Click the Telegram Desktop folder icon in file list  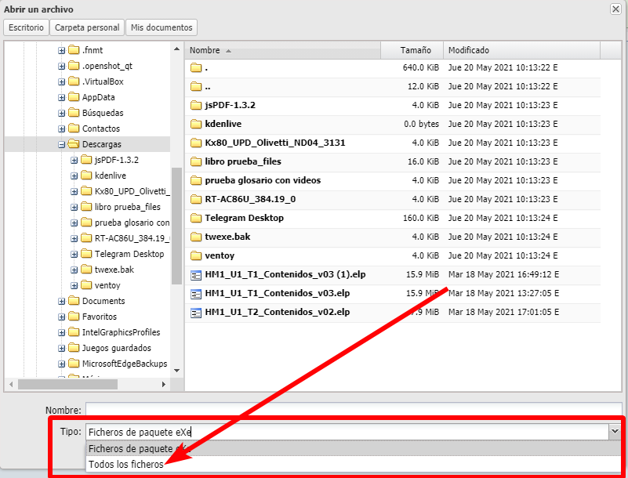[196, 218]
